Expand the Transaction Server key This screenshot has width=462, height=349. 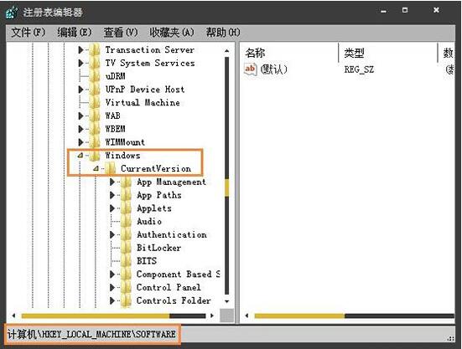point(80,50)
